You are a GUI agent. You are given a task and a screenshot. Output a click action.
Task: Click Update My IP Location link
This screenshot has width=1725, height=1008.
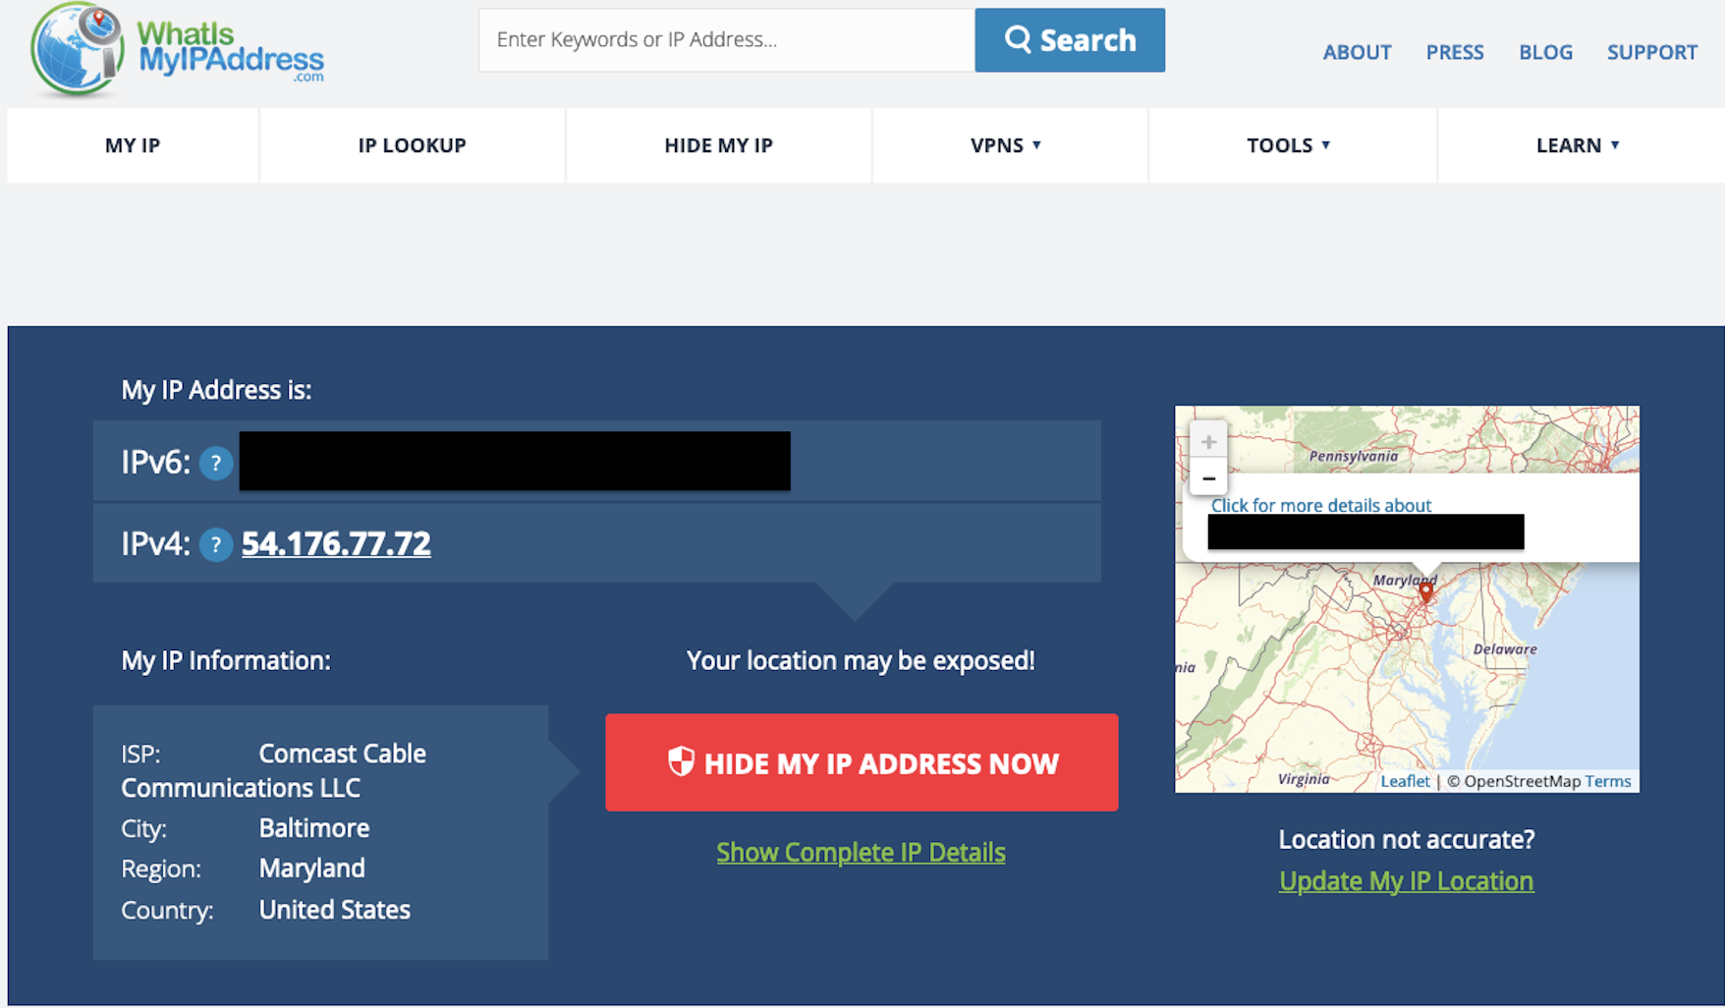click(1406, 880)
